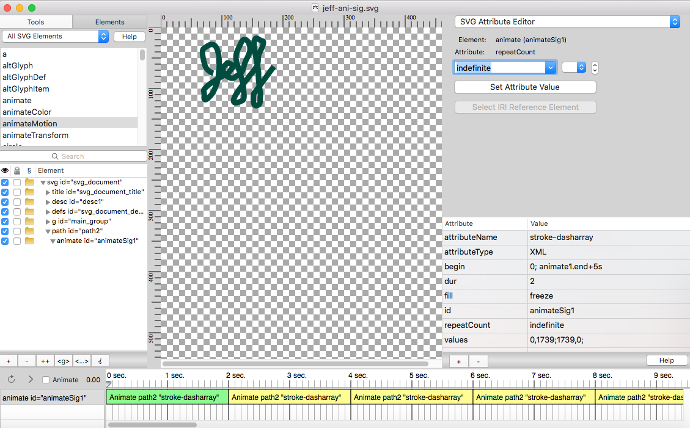Uncheck visibility for animate id="animateSig1"

(5, 241)
